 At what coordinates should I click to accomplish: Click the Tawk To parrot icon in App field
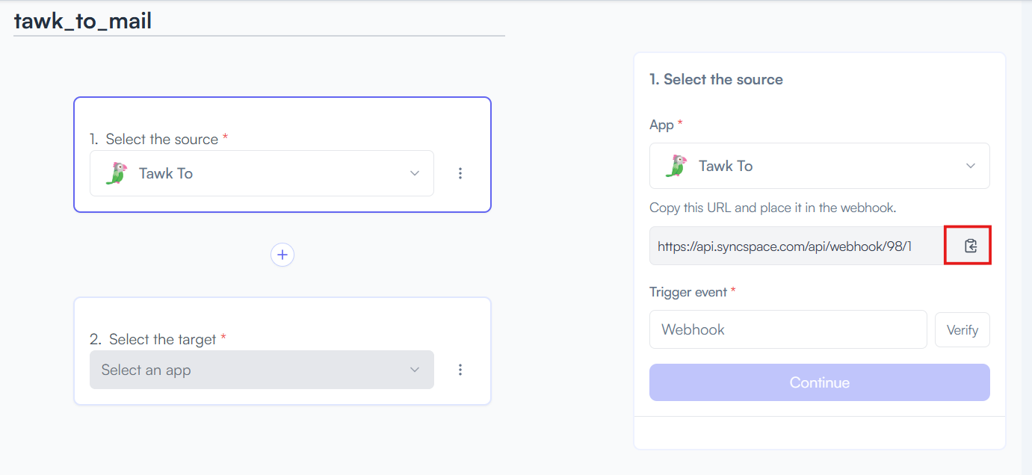point(676,166)
